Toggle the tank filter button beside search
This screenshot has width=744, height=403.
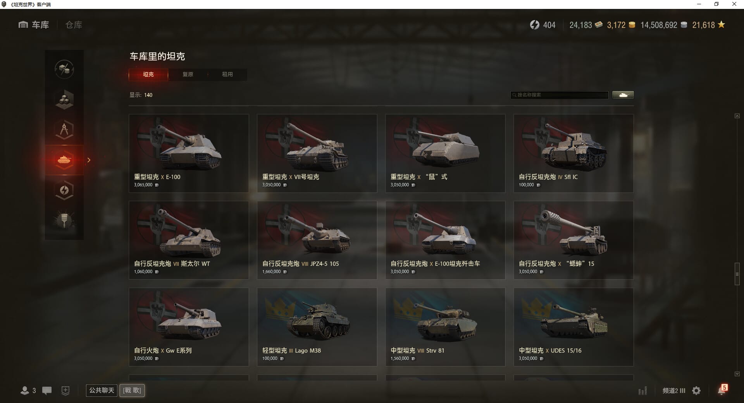point(623,95)
